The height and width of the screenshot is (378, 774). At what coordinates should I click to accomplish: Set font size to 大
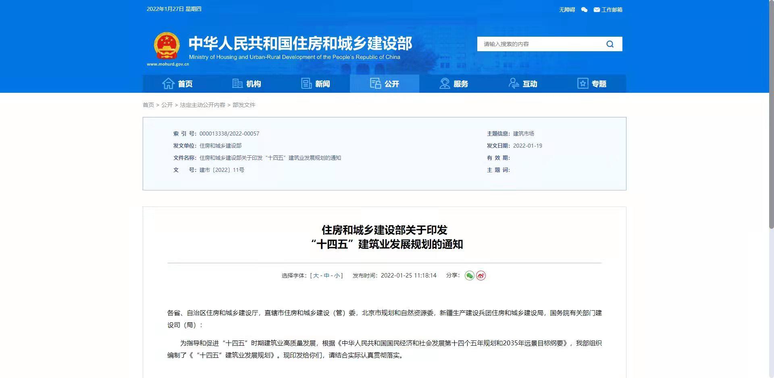tap(316, 276)
